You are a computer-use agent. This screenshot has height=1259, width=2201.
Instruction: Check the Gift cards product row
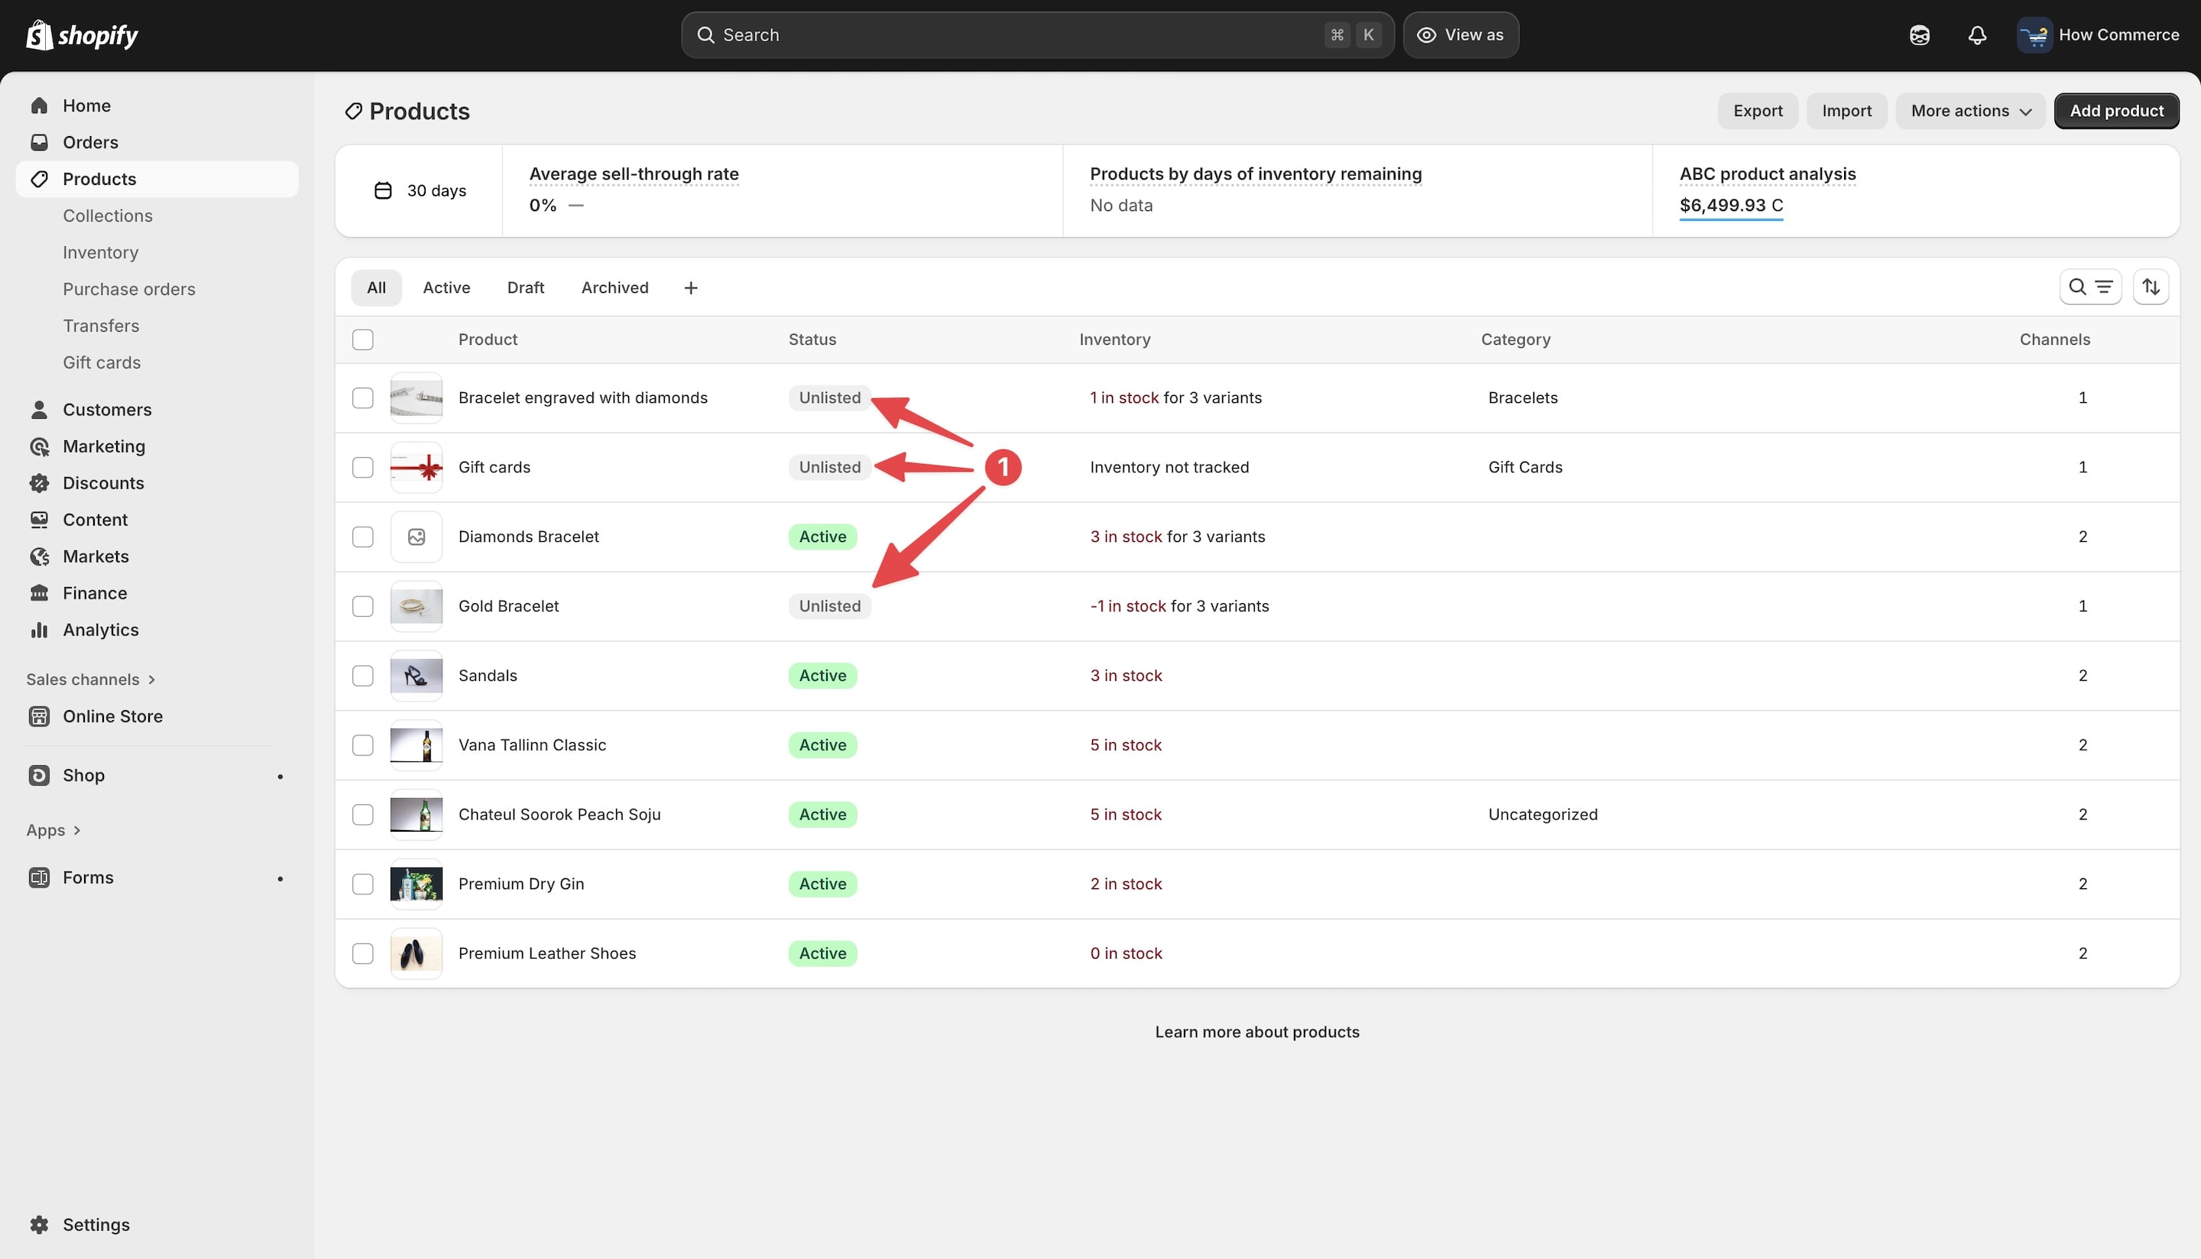[x=363, y=468]
